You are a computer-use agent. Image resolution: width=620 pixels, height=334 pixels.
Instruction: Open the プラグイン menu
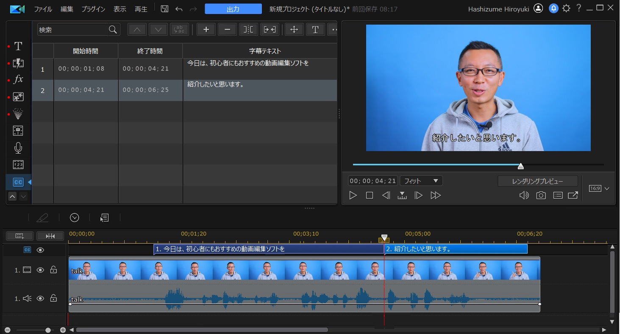click(93, 9)
